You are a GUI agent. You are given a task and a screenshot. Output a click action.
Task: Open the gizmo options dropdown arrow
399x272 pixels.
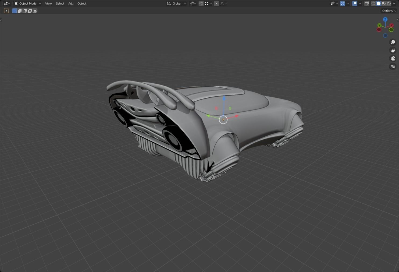click(x=348, y=3)
